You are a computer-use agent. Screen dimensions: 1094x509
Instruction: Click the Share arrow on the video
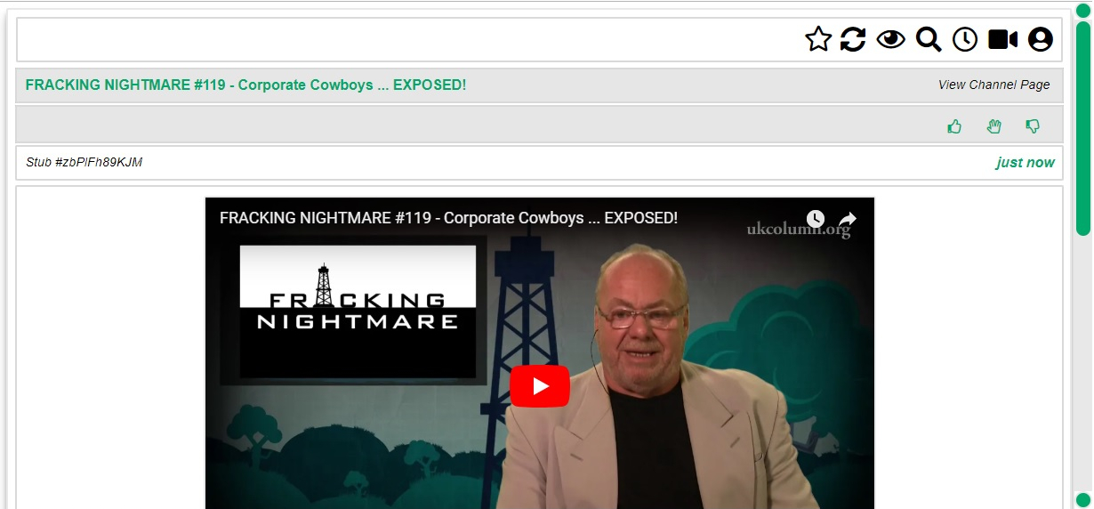[x=848, y=219]
